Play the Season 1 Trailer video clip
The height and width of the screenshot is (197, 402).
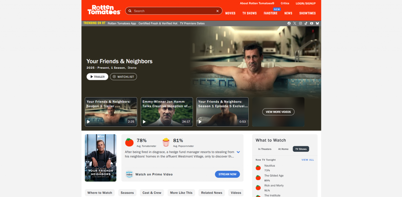point(111,112)
